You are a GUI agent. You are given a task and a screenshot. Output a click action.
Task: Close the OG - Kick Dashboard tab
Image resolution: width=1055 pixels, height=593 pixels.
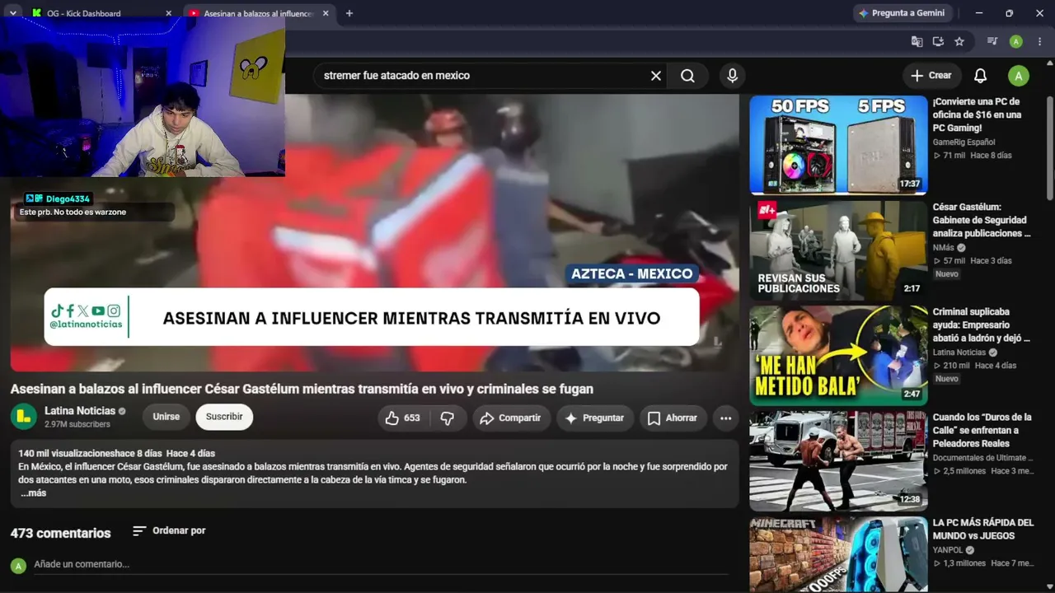pyautogui.click(x=169, y=13)
